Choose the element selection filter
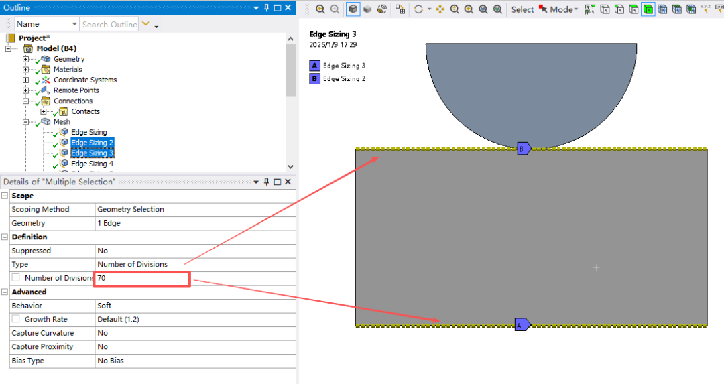The image size is (724, 384). pos(691,9)
